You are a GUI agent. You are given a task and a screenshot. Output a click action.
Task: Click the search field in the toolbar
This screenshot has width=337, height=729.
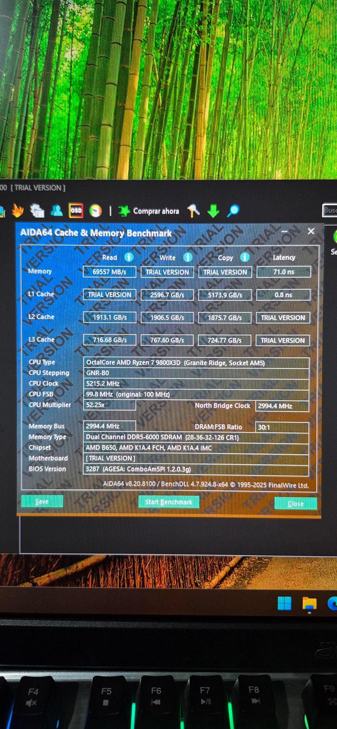tap(330, 210)
